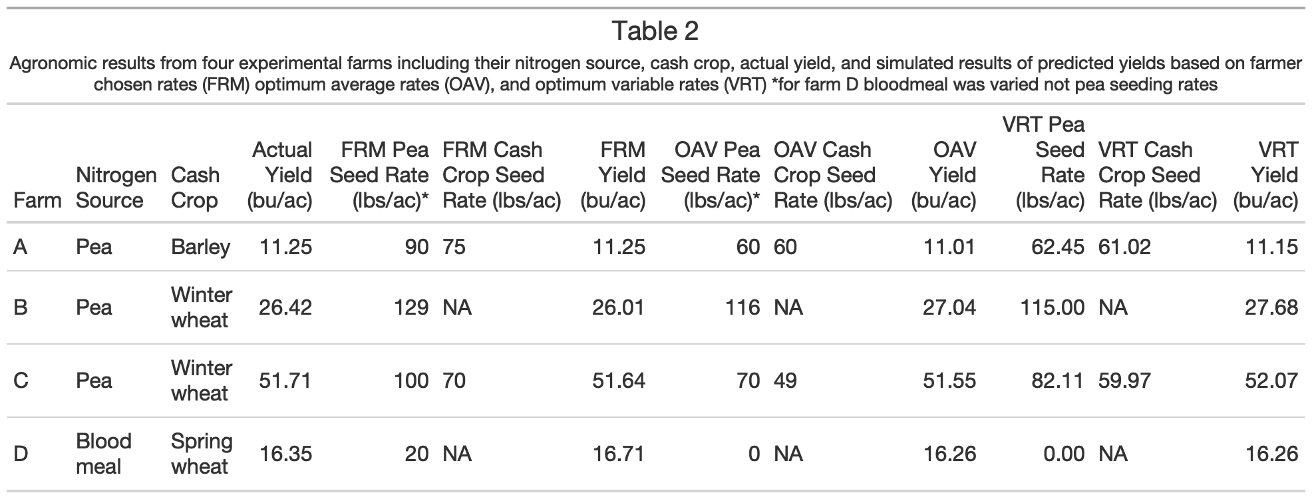Click the OAV Yield (bu/ac) header
Viewport: 1312px width, 499px height.
[944, 175]
